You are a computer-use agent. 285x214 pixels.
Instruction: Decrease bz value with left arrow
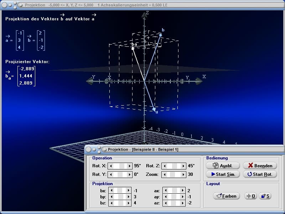(x=112, y=203)
